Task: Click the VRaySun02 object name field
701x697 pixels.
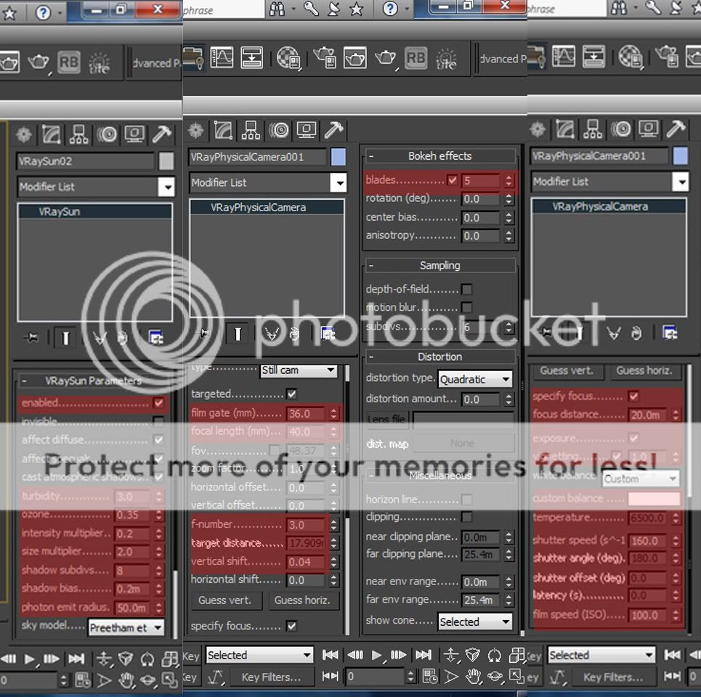Action: 86,161
